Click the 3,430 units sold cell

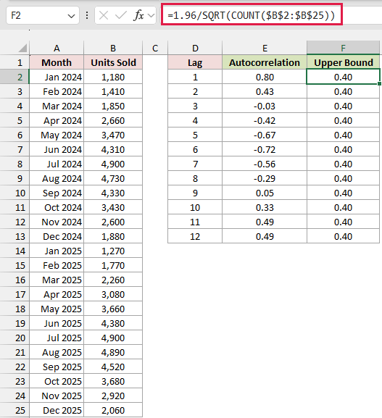[x=113, y=207]
